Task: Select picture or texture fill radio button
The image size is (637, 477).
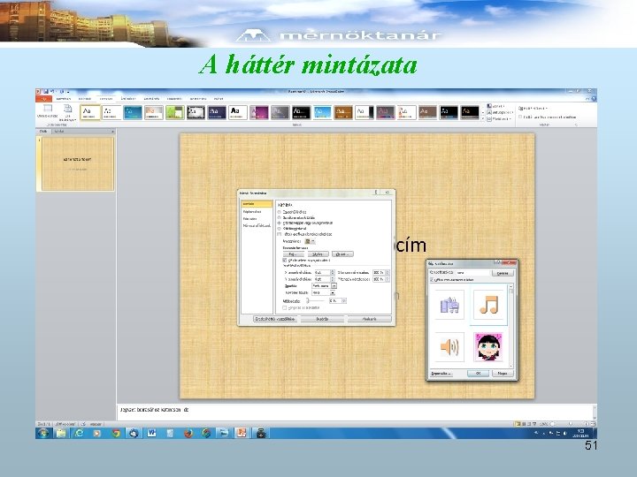Action: pyautogui.click(x=279, y=223)
